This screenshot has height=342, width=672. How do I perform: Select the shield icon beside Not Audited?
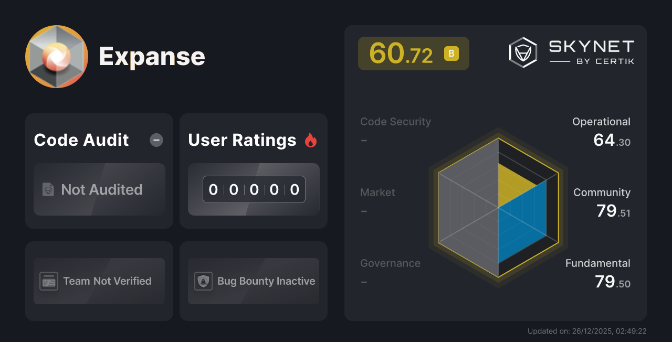click(x=47, y=190)
